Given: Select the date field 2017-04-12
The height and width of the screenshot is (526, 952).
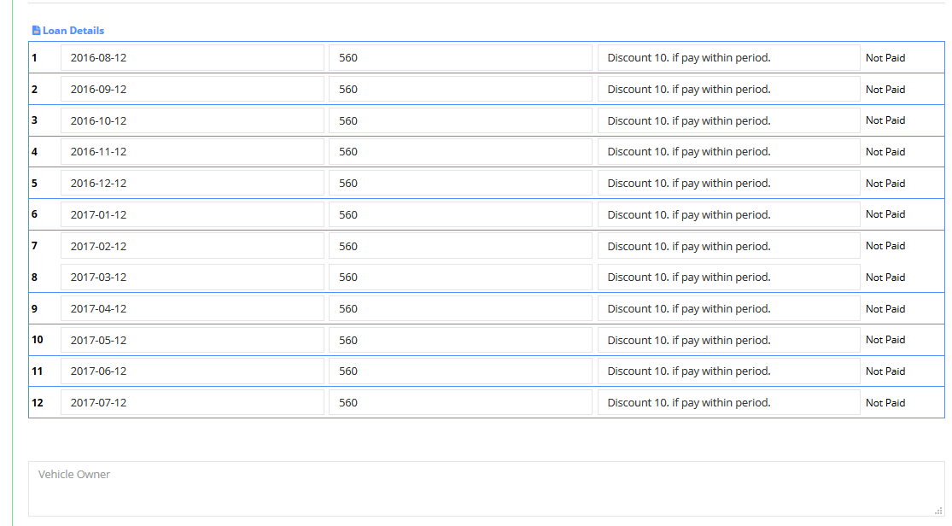Looking at the screenshot, I should click(192, 308).
